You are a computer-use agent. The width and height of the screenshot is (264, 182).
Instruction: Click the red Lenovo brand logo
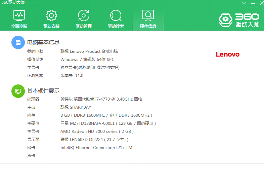pos(227,54)
